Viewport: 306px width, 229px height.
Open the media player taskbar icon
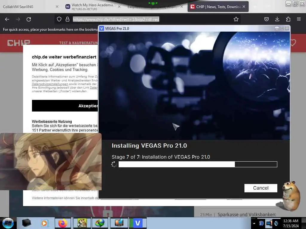44,223
